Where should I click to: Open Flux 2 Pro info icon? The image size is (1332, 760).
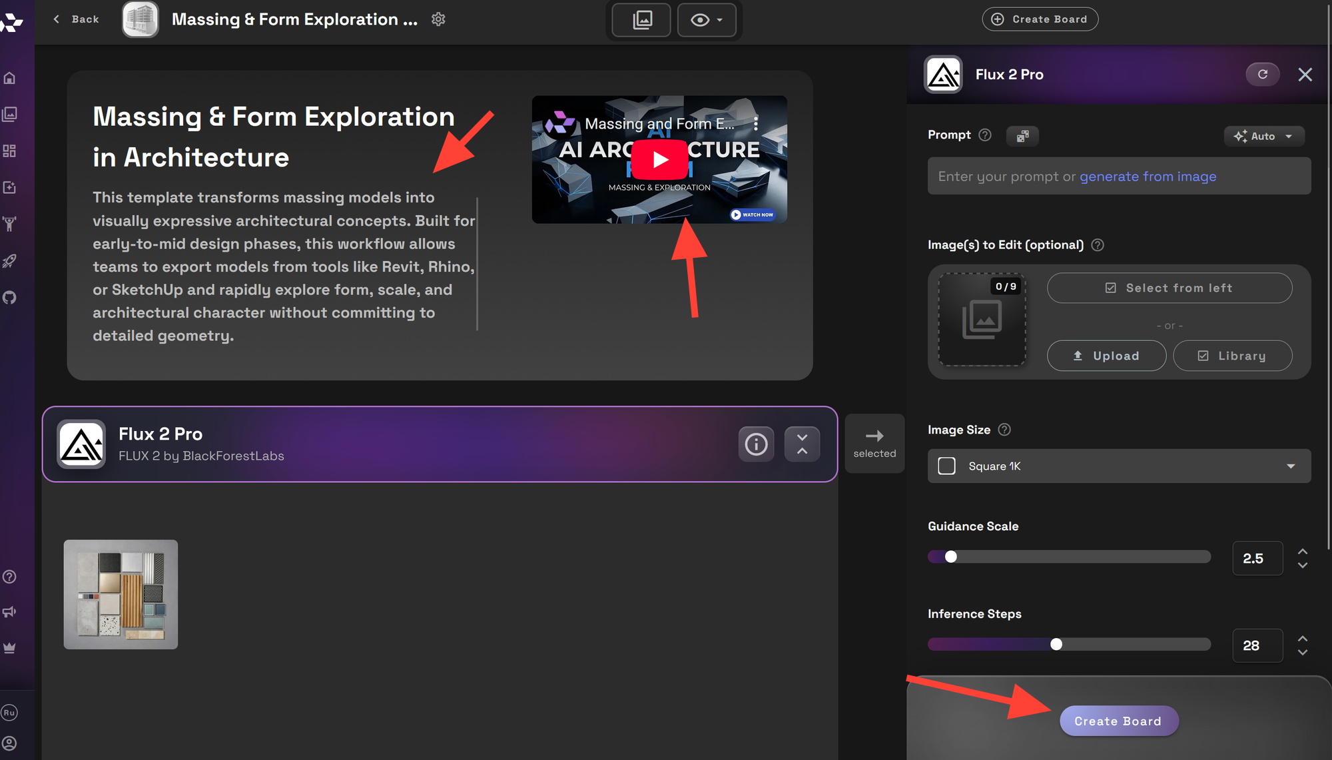756,444
